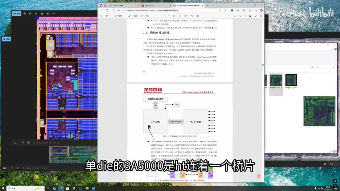Screen dimensions: 340x191
Task: Open a new Edge tab
Action: [x=207, y=5]
